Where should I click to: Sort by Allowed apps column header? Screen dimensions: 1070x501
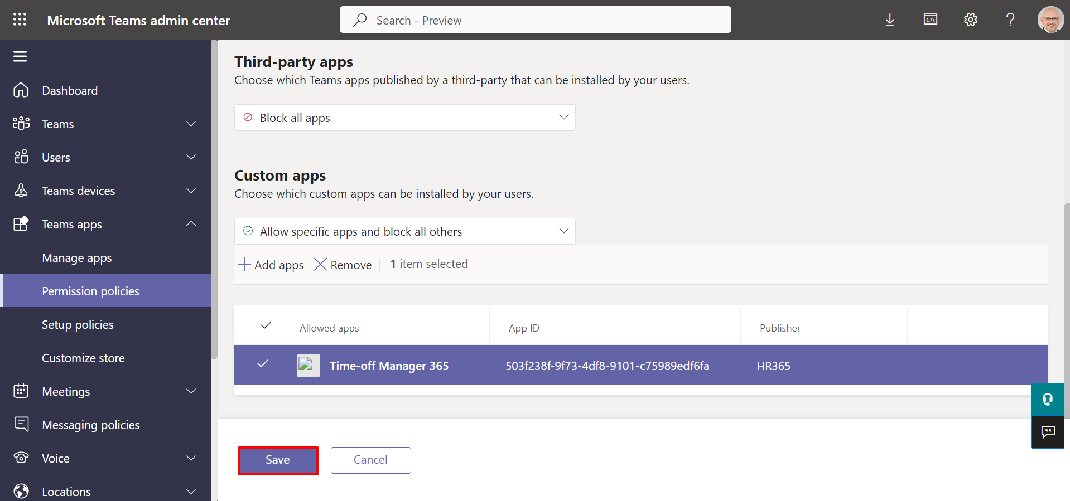329,328
